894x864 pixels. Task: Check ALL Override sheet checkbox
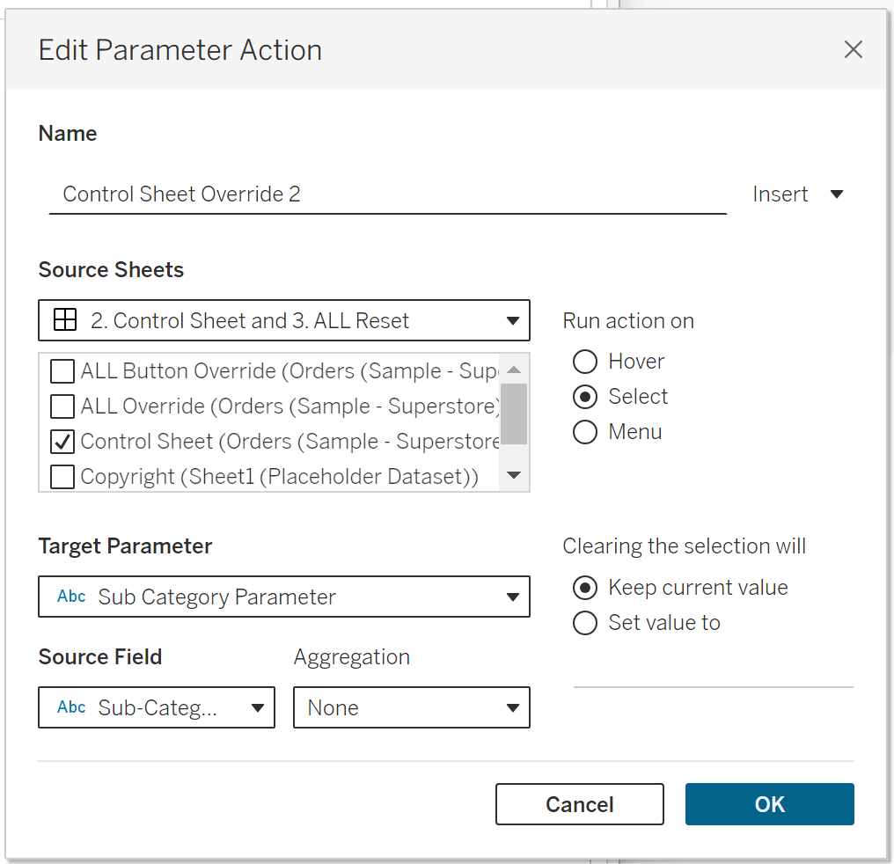click(62, 406)
